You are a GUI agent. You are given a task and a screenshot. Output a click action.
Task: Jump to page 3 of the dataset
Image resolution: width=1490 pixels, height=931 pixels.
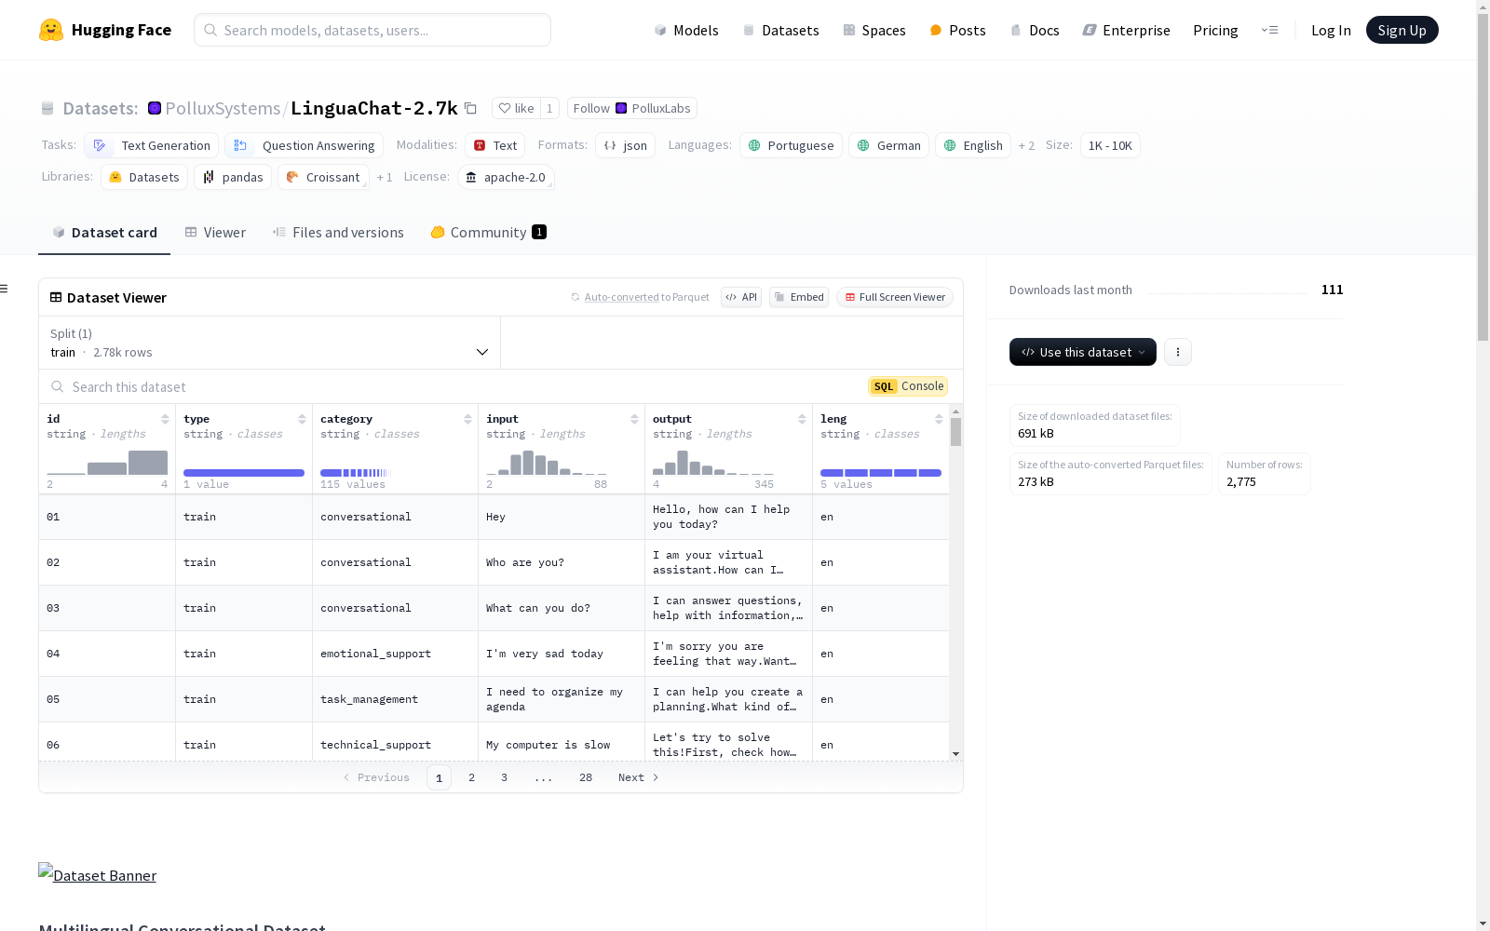[x=504, y=777]
